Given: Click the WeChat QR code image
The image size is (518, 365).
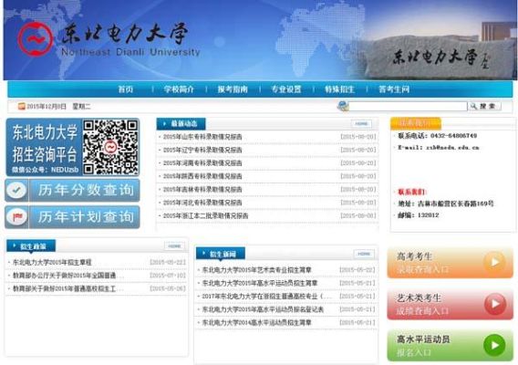Looking at the screenshot, I should pos(110,147).
